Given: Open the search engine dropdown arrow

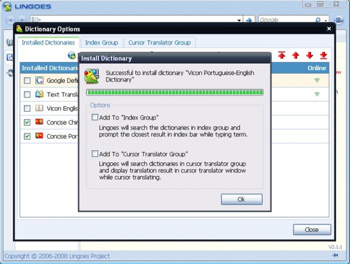Looking at the screenshot, I should coord(326,20).
